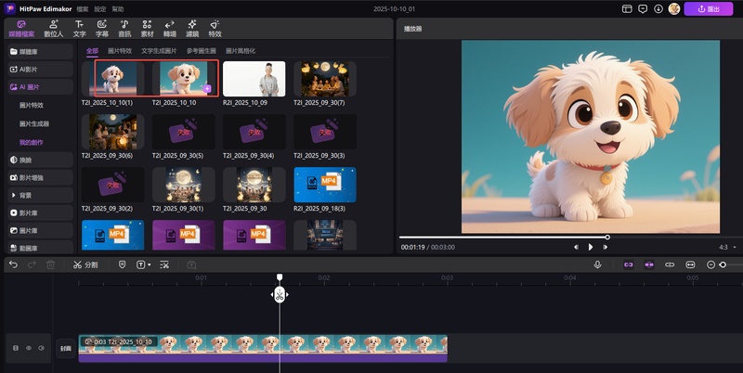The image size is (743, 373).
Task: Open the text tool dropdown in timeline toolbar
Action: pyautogui.click(x=144, y=264)
